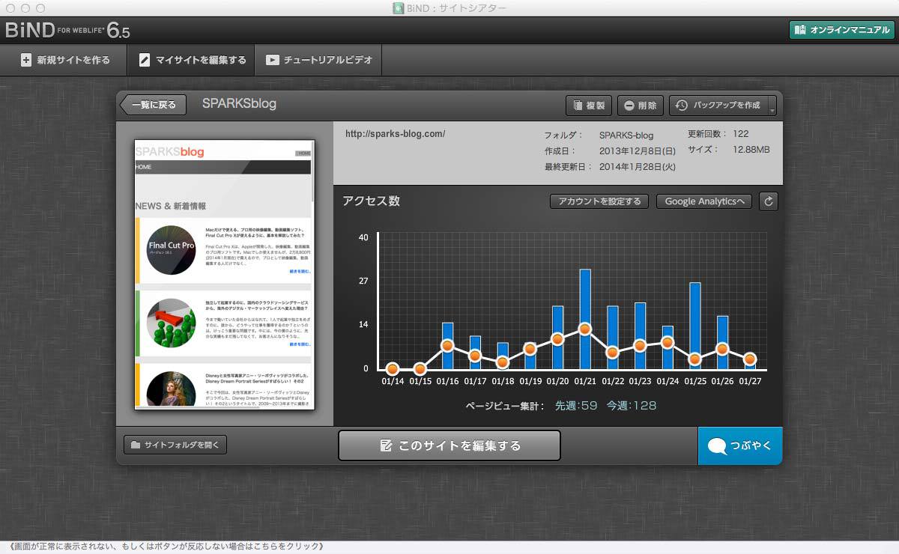
Task: Click the update count 122
Action: click(x=741, y=134)
